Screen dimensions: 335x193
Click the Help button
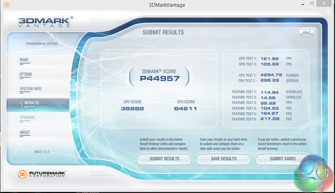point(307,32)
